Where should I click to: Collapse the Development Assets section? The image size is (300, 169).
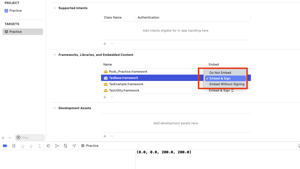point(55,108)
